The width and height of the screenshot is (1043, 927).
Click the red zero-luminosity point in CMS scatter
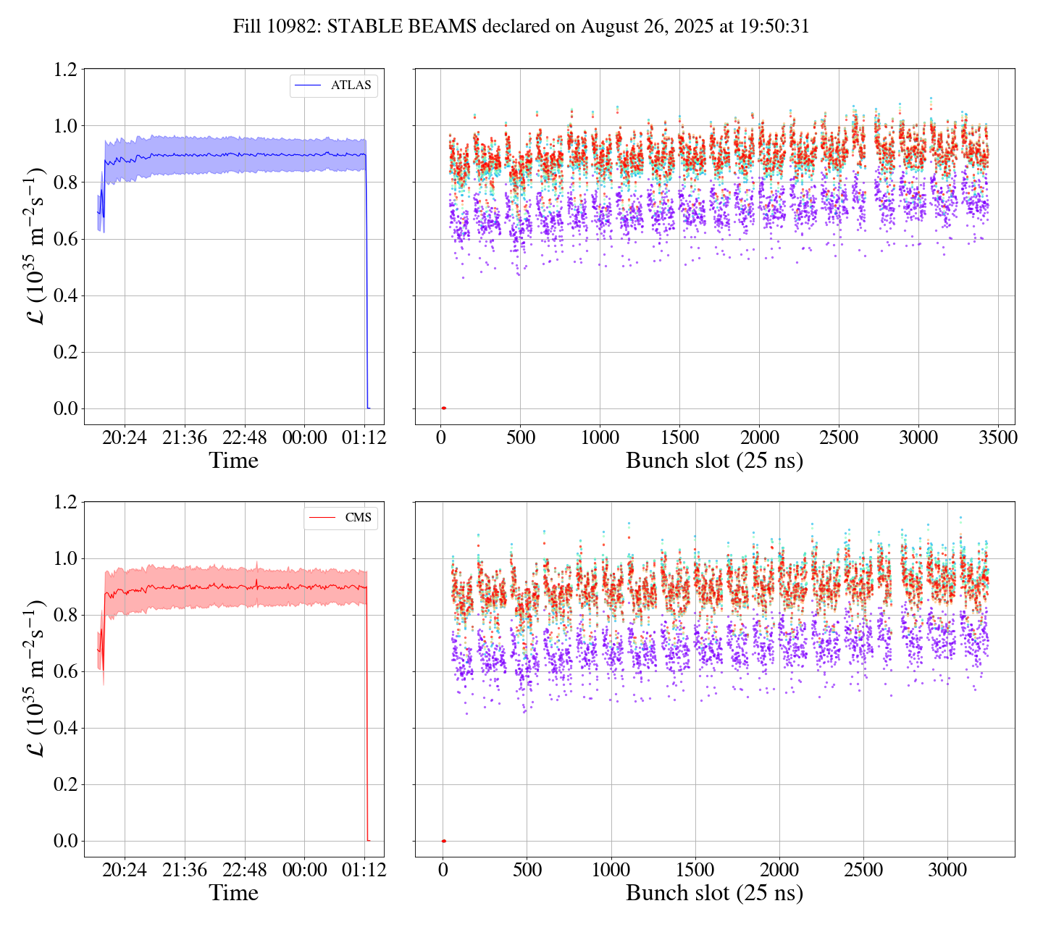coord(443,841)
